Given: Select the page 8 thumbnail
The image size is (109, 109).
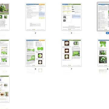Looking at the screenshot, I should coord(103,53).
